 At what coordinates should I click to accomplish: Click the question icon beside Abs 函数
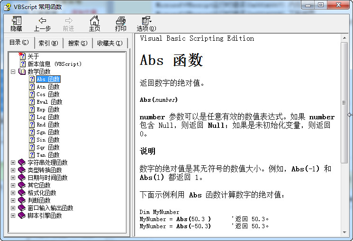(32, 79)
